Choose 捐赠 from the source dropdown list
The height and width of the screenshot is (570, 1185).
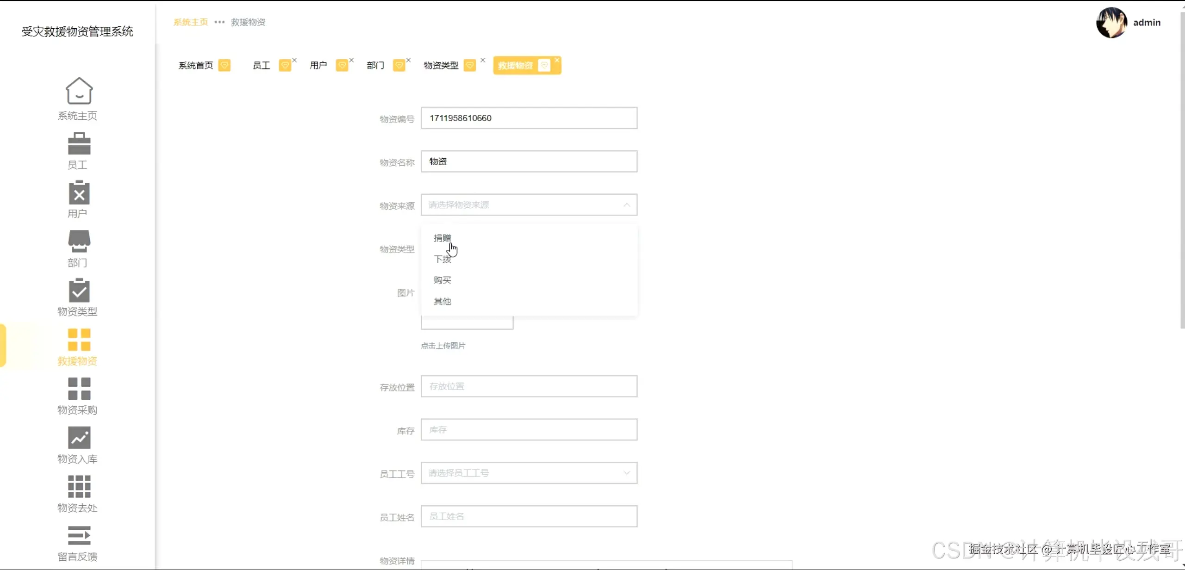(x=442, y=238)
